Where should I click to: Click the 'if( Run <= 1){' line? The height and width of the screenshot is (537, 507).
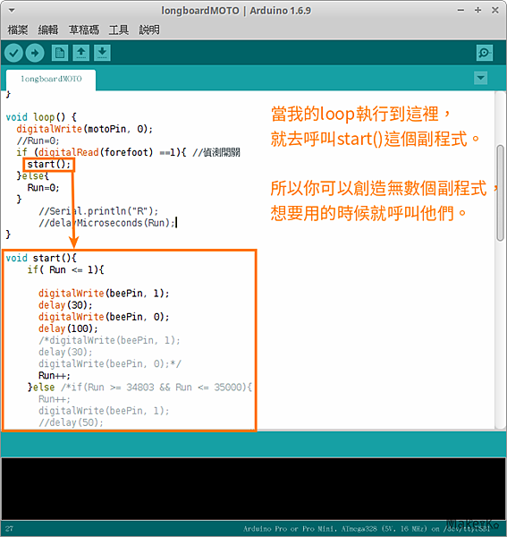tap(65, 270)
